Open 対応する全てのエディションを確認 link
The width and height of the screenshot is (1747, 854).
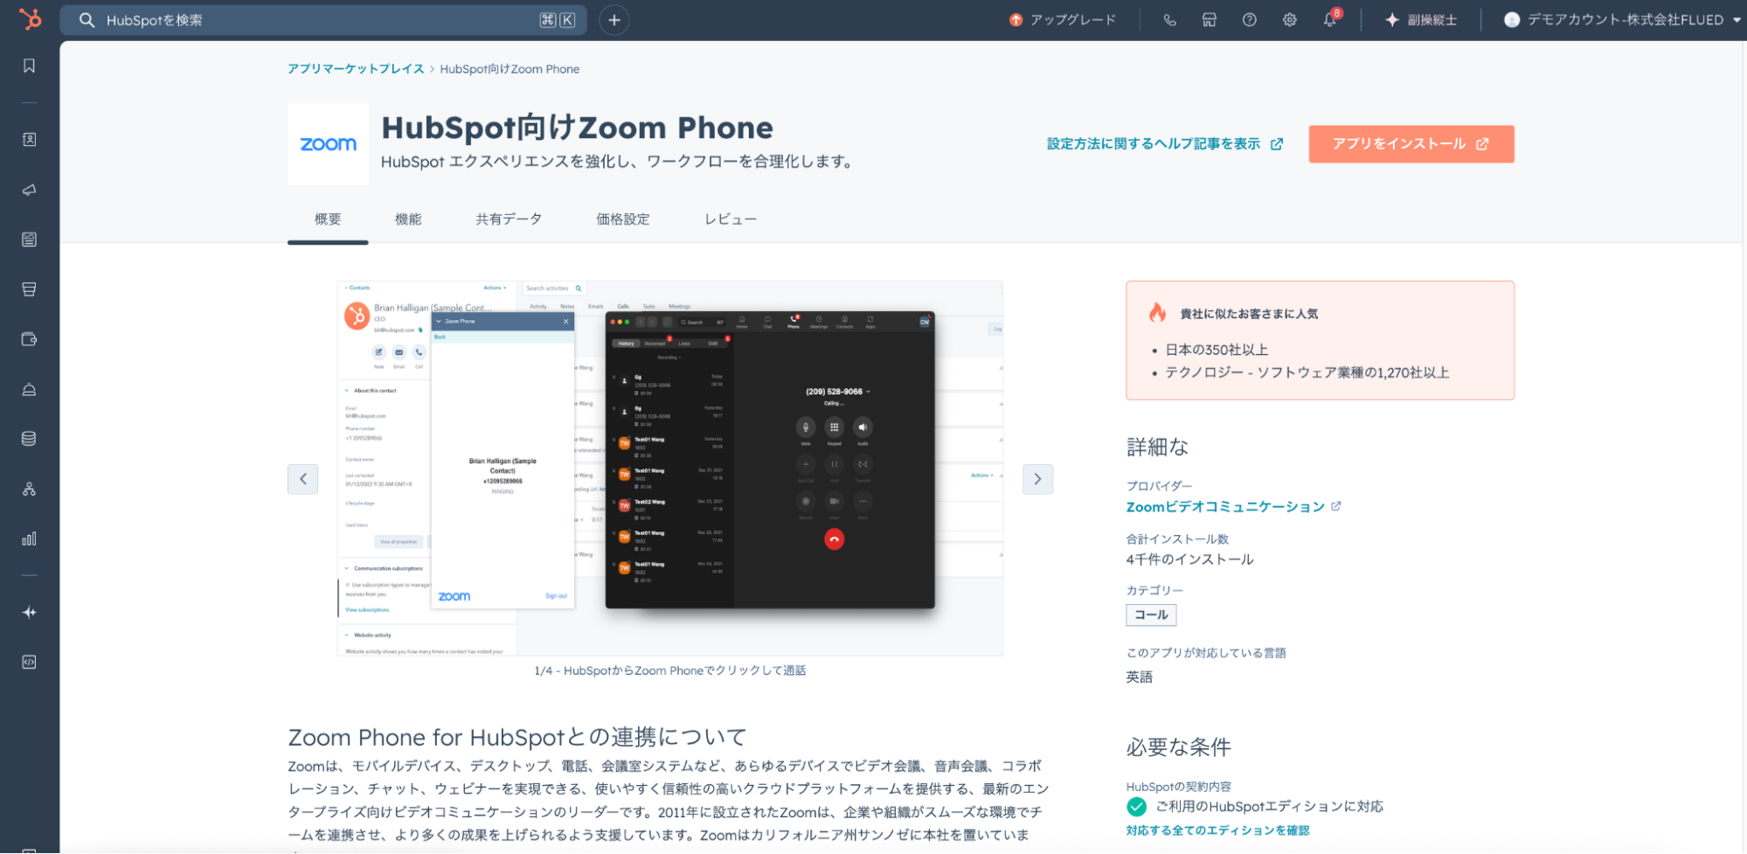(1217, 830)
